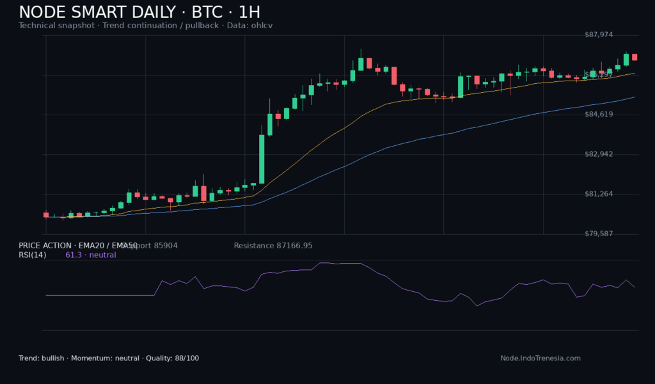Select the "Technical snapshot" subtitle line
The height and width of the screenshot is (384, 655).
pos(145,26)
